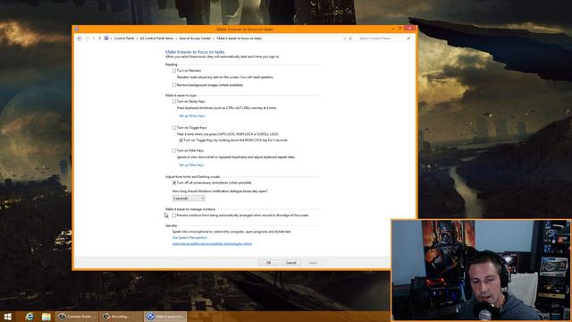Click Ease of Access Center breadcrumb
The width and height of the screenshot is (572, 322).
point(195,38)
